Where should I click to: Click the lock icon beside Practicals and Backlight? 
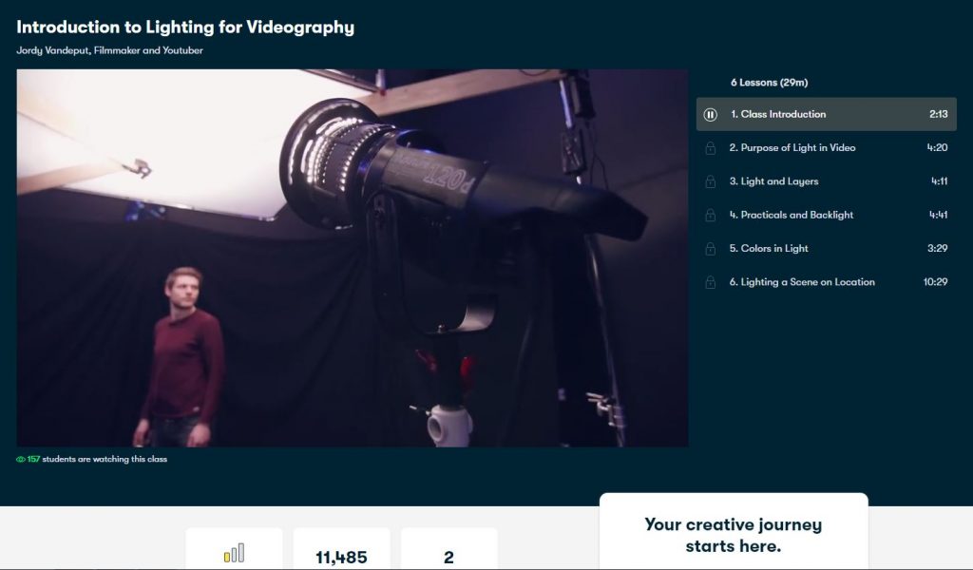(710, 215)
